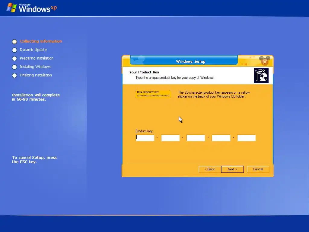Cancel the Windows Setup dialog
This screenshot has width=309, height=232.
click(258, 169)
